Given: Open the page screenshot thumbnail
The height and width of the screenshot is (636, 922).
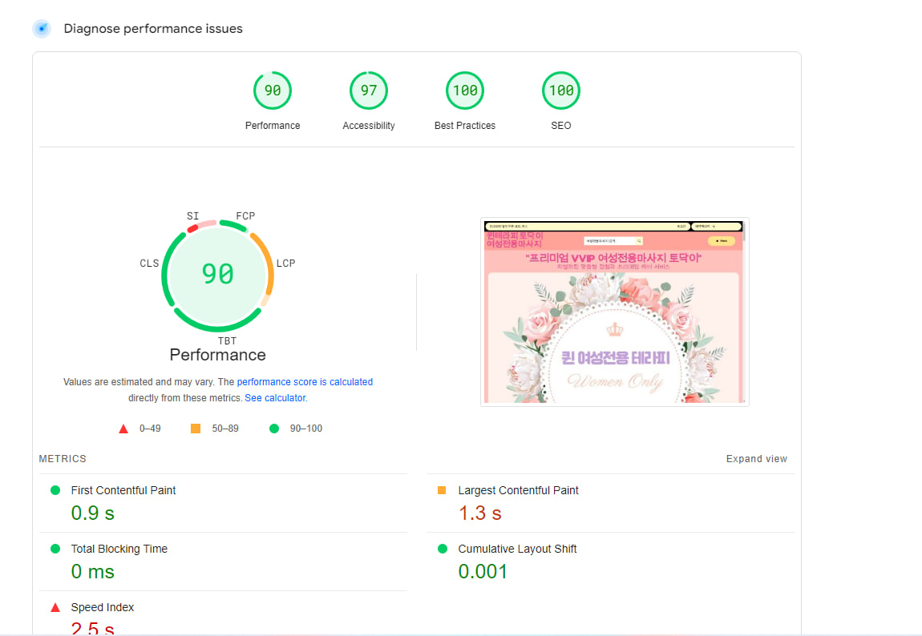Looking at the screenshot, I should coord(614,312).
